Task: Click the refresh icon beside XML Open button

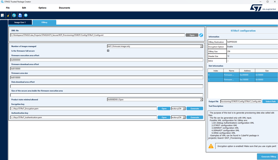Action: pyautogui.click(x=201, y=35)
